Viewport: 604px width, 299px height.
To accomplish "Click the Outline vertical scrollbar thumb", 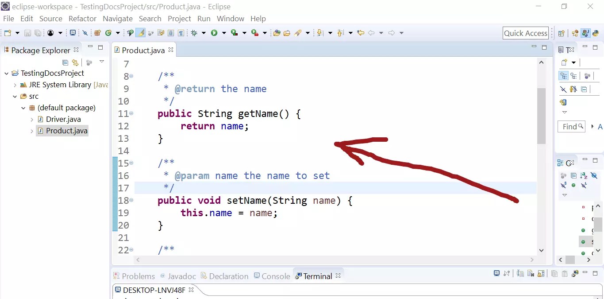I will tap(598, 225).
